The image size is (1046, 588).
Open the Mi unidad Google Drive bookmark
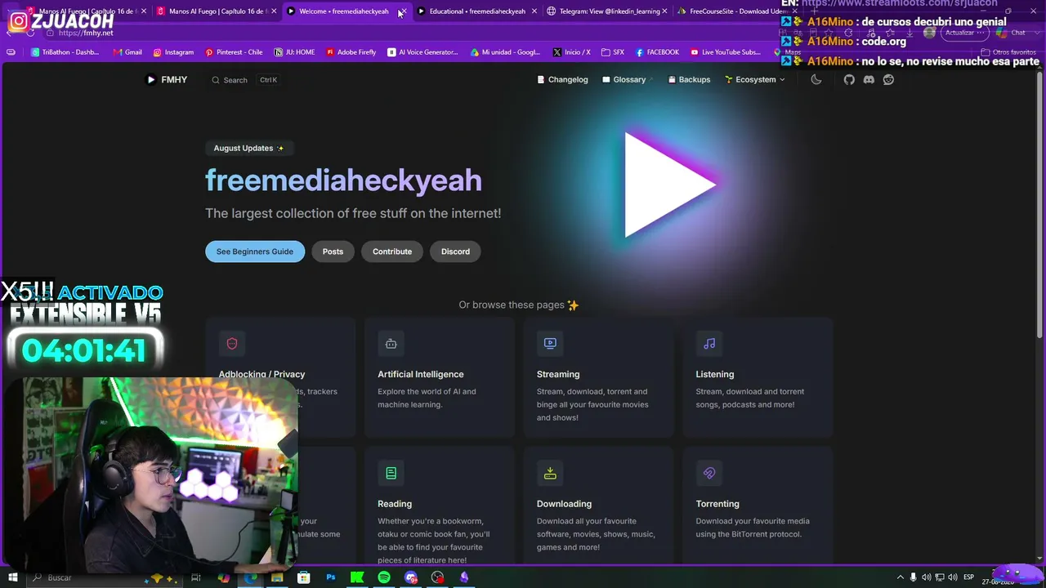click(505, 52)
